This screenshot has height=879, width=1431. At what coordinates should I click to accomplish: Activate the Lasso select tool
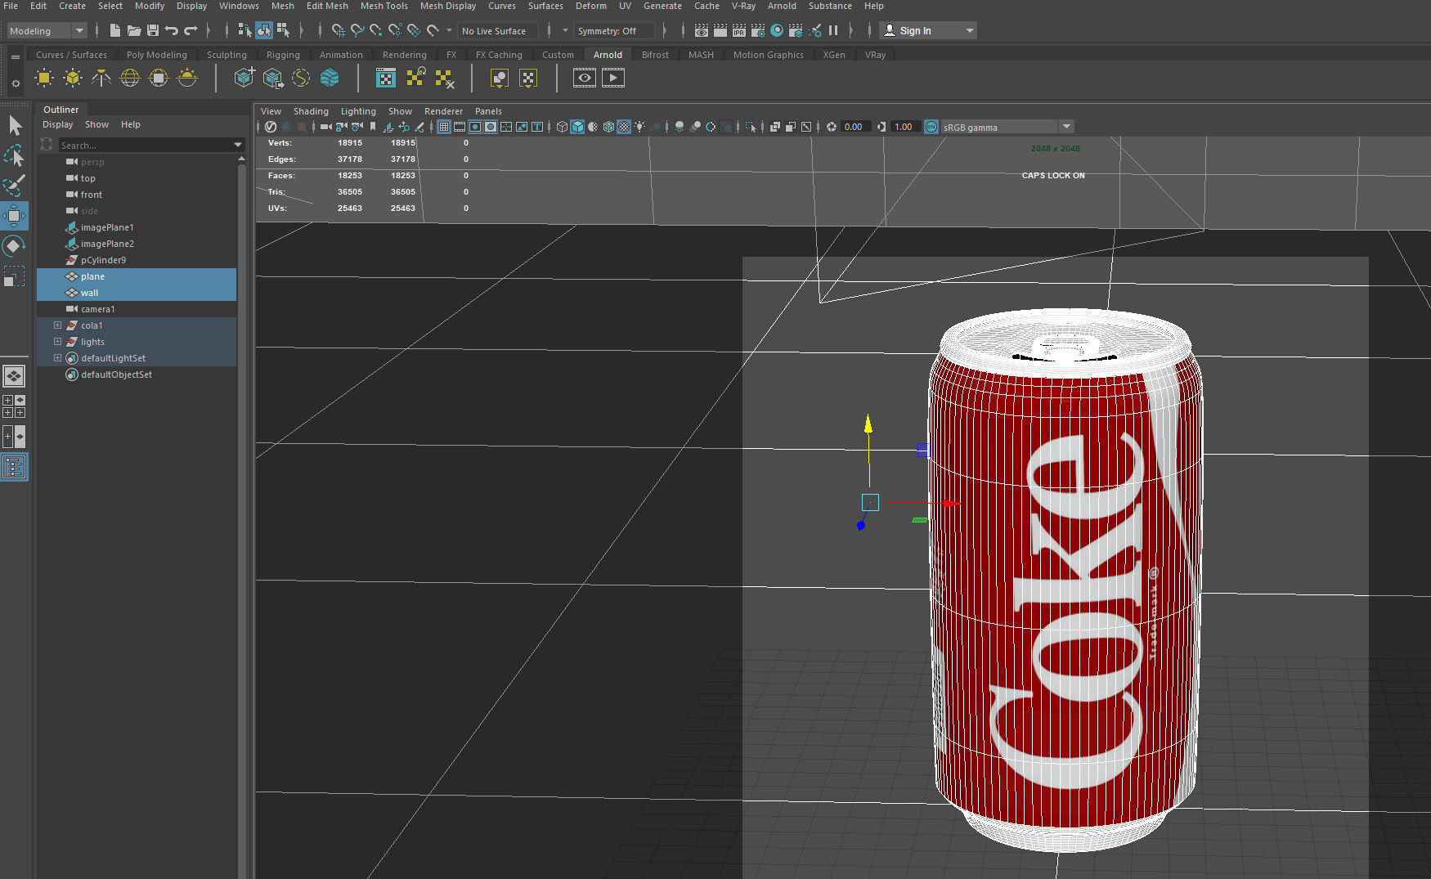point(14,155)
